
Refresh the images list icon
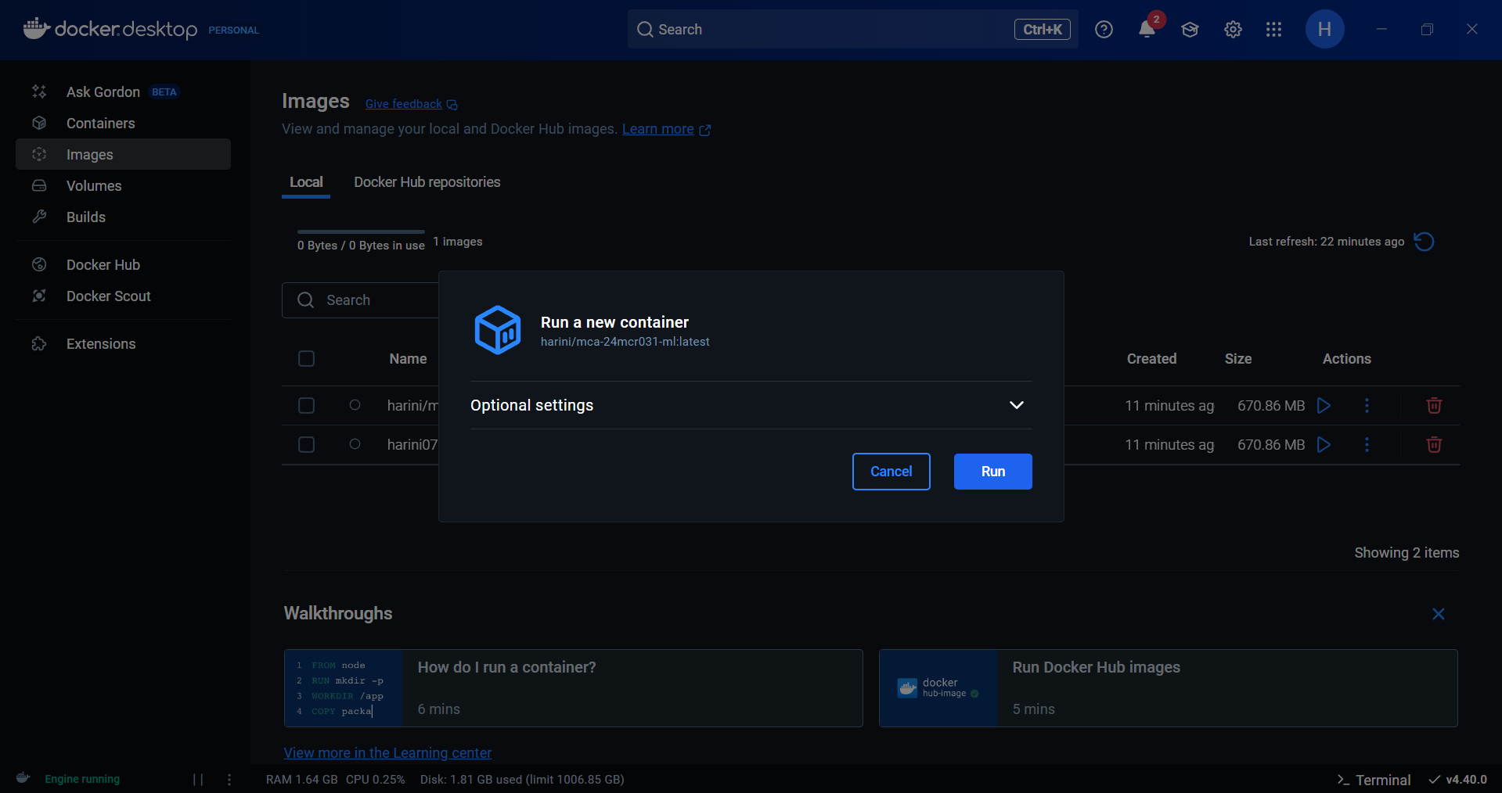1424,242
